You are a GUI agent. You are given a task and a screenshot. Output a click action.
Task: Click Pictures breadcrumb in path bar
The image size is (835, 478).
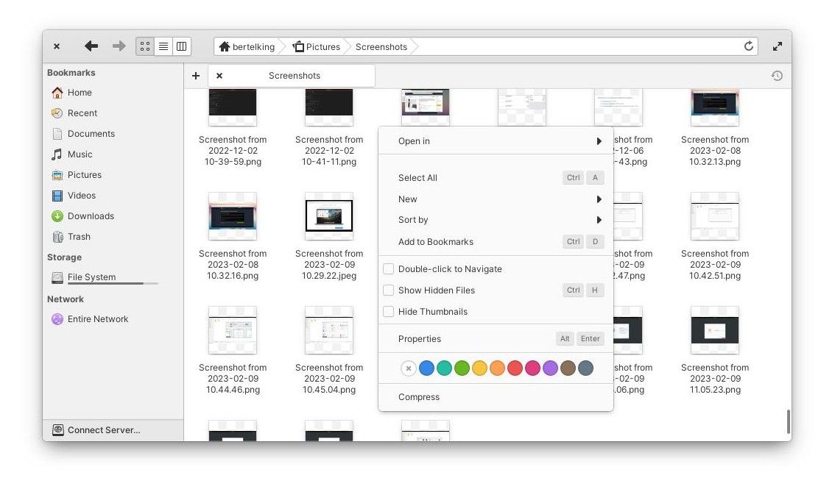tap(317, 47)
